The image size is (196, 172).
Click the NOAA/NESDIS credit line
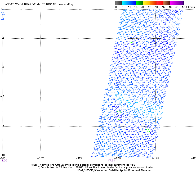[114, 170]
